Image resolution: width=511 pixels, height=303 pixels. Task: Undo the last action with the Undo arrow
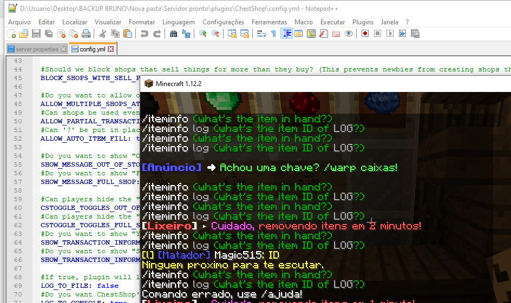[144, 34]
